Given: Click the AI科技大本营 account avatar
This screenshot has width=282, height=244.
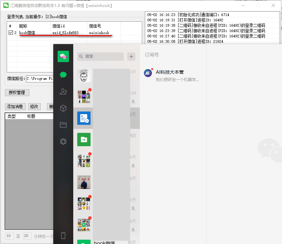Looking at the screenshot, I should tap(148, 73).
